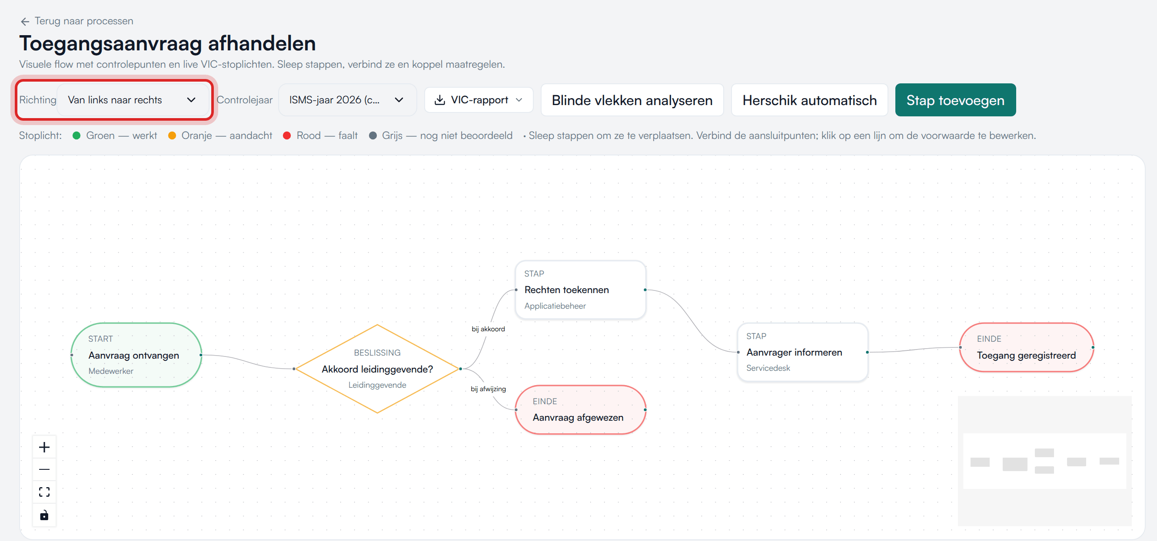The image size is (1157, 541).
Task: Click the zoom in plus icon
Action: [x=44, y=447]
